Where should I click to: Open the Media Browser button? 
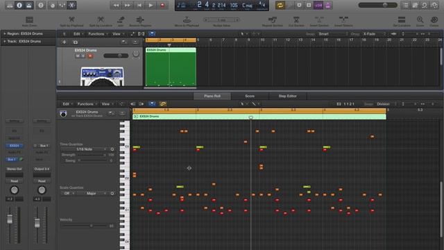434,5
